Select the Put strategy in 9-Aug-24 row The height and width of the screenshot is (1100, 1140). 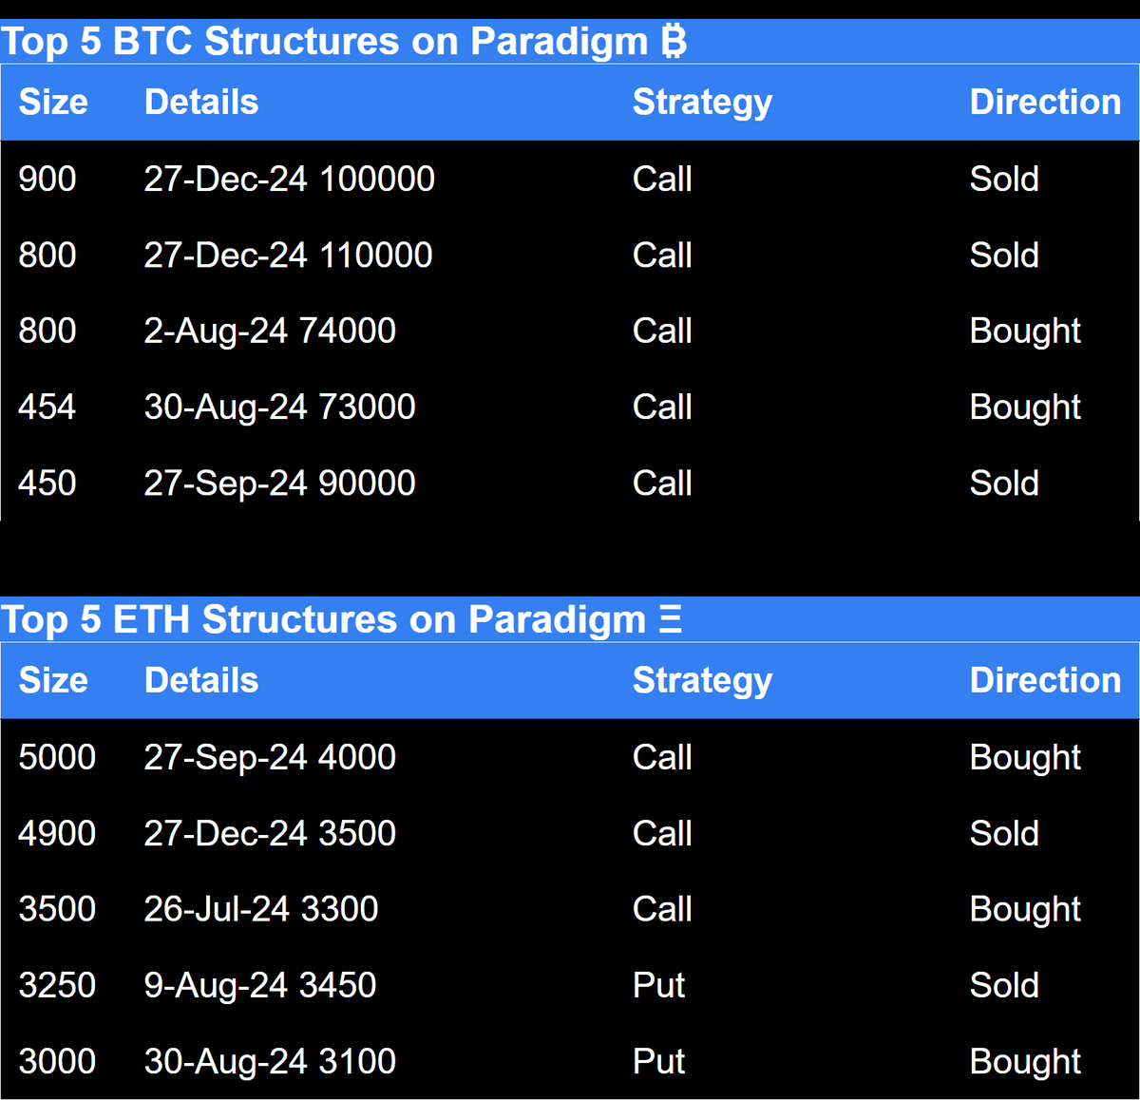(x=659, y=985)
